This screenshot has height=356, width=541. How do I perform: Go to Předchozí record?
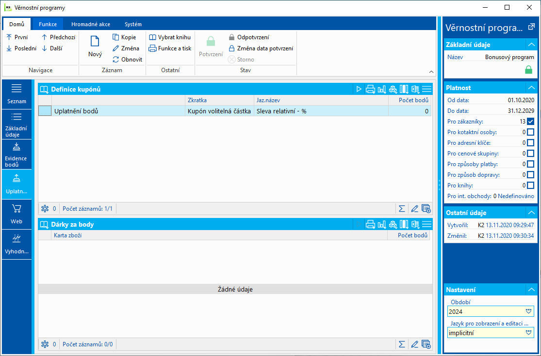tap(58, 37)
